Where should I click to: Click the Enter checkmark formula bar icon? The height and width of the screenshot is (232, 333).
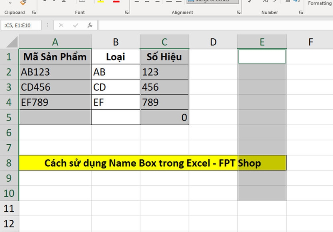pos(75,25)
